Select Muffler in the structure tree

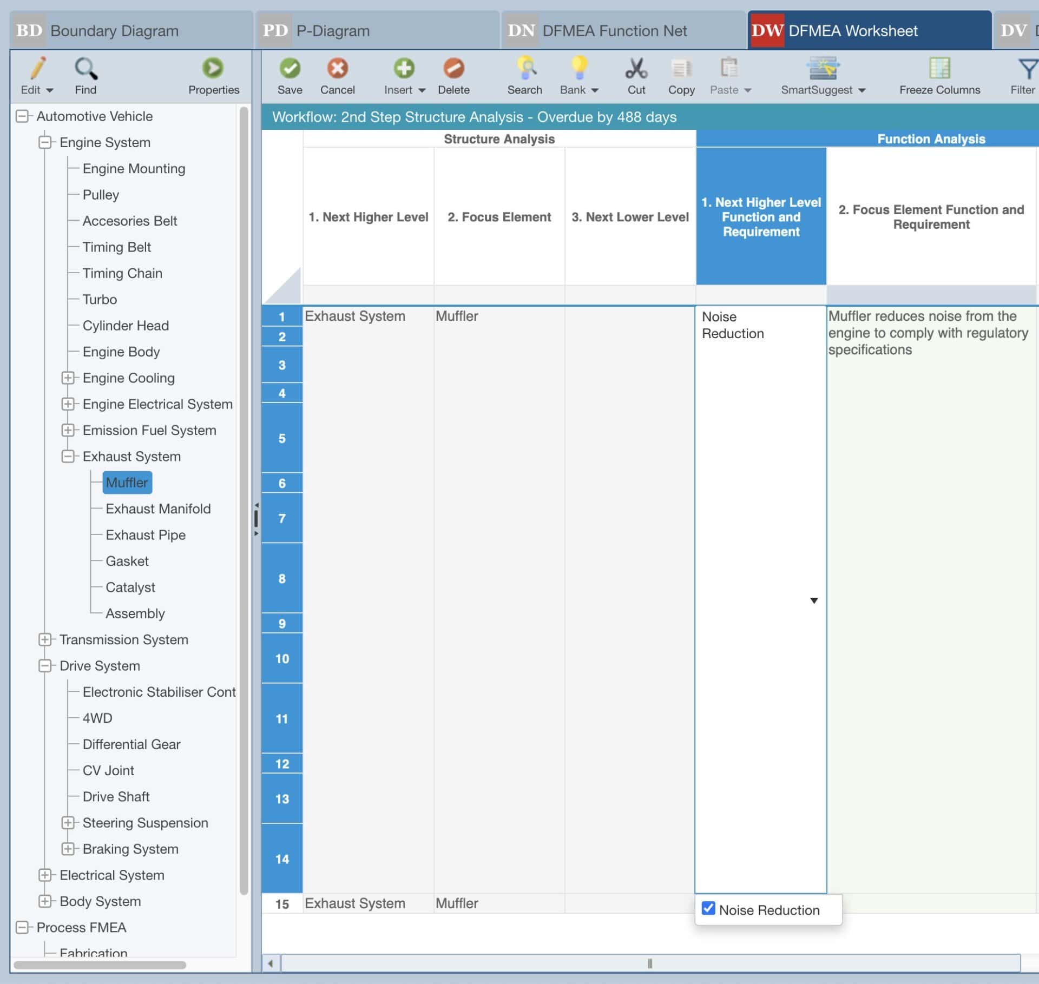click(x=127, y=482)
